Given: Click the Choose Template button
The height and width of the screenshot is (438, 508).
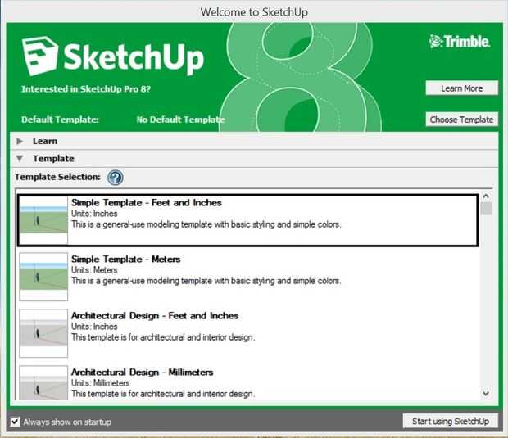Looking at the screenshot, I should pyautogui.click(x=461, y=120).
